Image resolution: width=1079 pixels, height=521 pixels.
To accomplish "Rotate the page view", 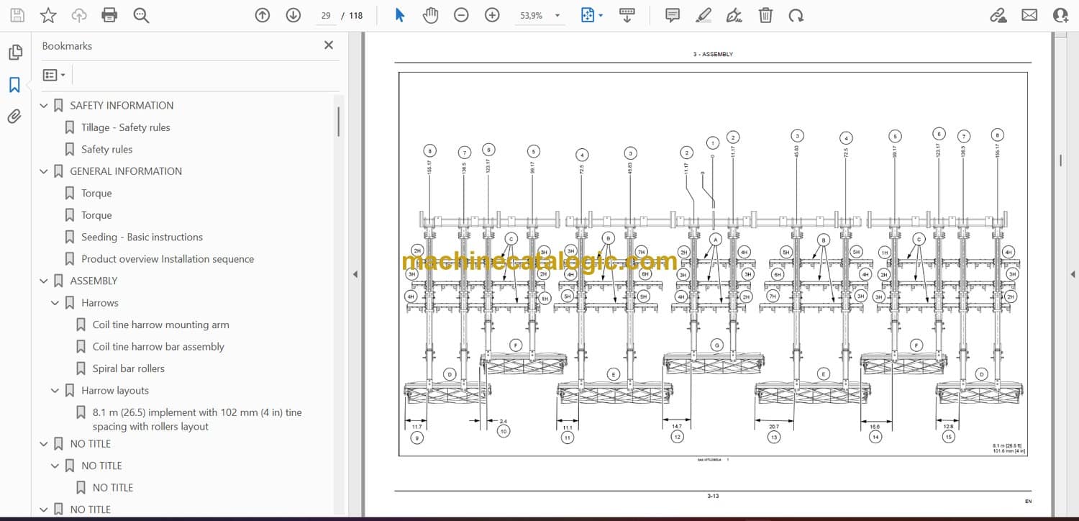I will click(x=796, y=15).
